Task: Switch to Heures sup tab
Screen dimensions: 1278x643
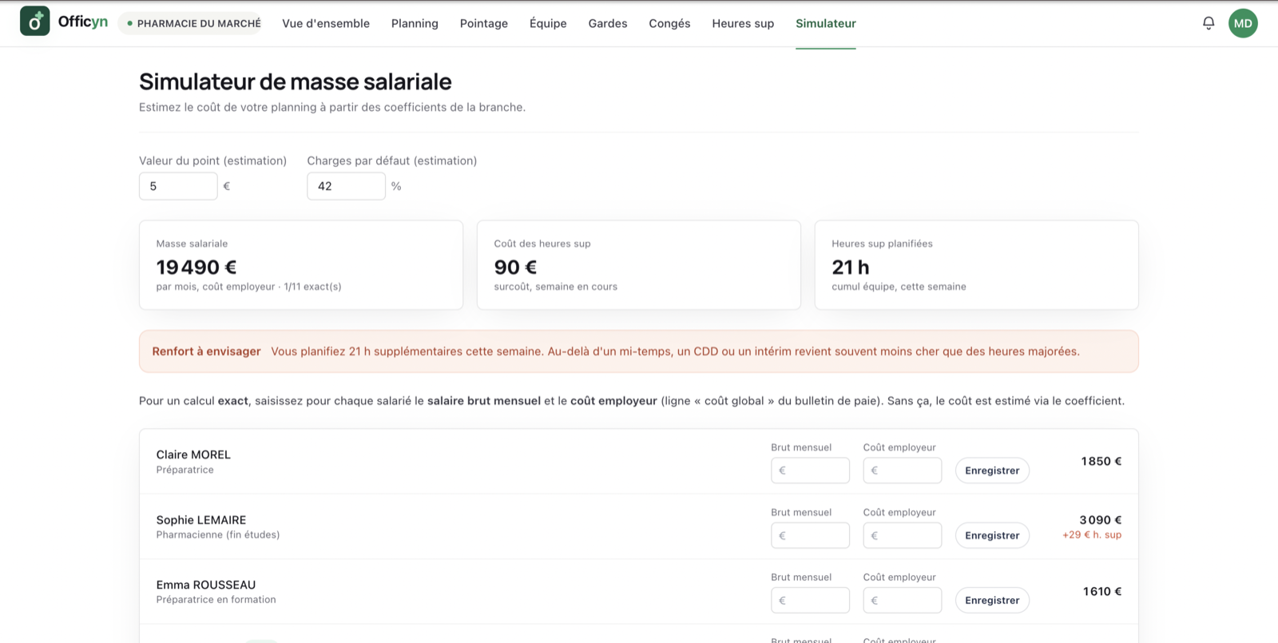Action: (x=743, y=23)
